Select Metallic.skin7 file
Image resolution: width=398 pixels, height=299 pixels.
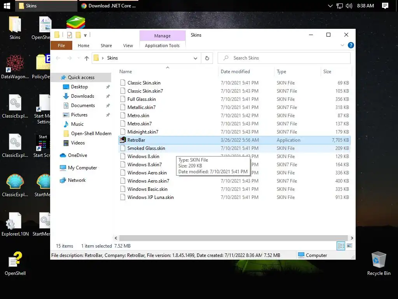[234, 107]
